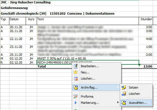Click the yellow star Neu icon
The height and width of the screenshot is (110, 157).
click(x=76, y=72)
